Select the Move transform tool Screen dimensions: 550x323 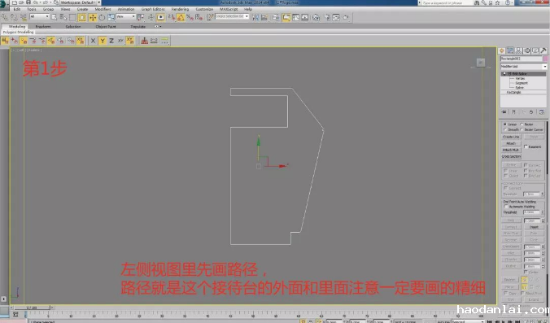[x=93, y=17]
